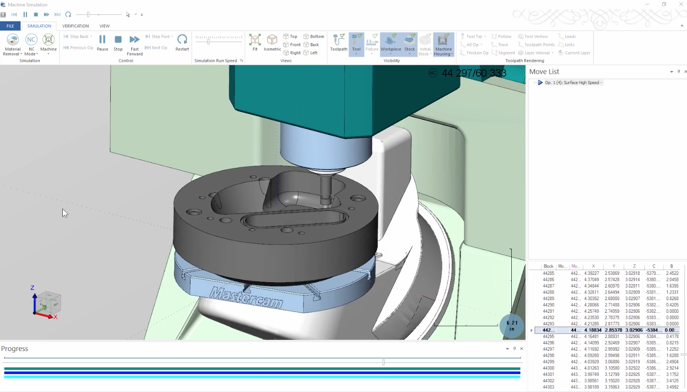Viewport: 687px width, 392px height.
Task: Open Customize Quick Access Toolbar menu
Action: (x=142, y=15)
